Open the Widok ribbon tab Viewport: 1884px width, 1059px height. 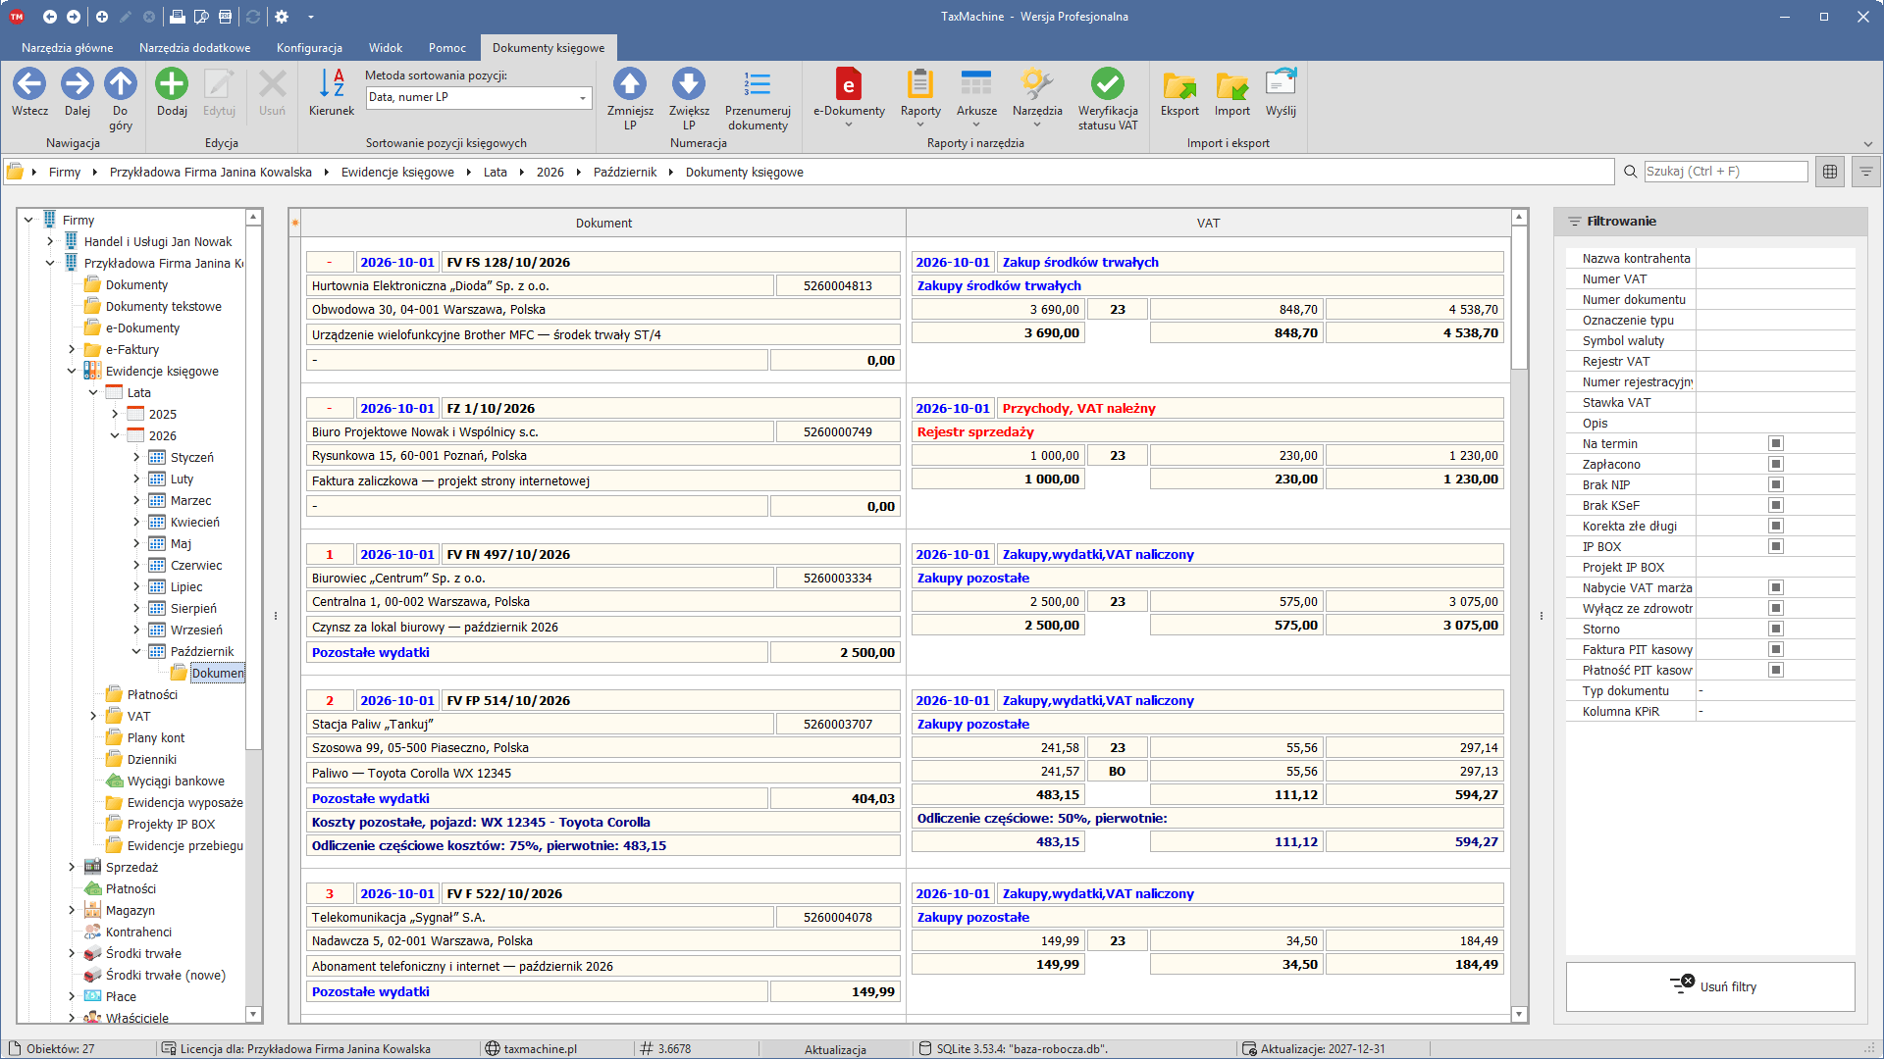386,47
